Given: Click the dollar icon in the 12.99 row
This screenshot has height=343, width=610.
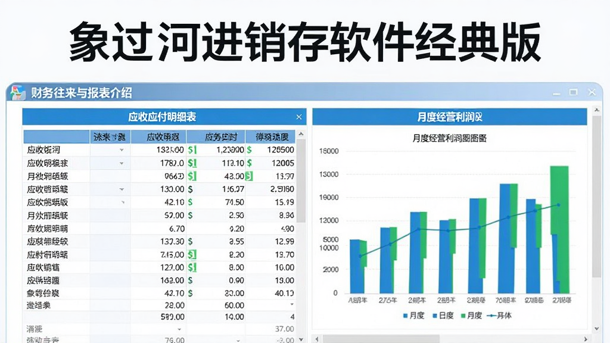Looking at the screenshot, I should tap(190, 242).
